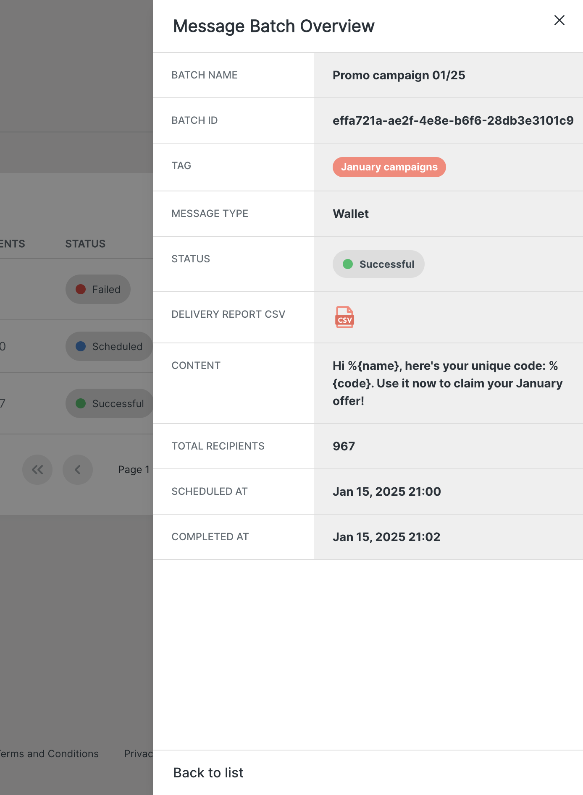Download the delivery report CSV file
Image resolution: width=583 pixels, height=795 pixels.
click(344, 317)
